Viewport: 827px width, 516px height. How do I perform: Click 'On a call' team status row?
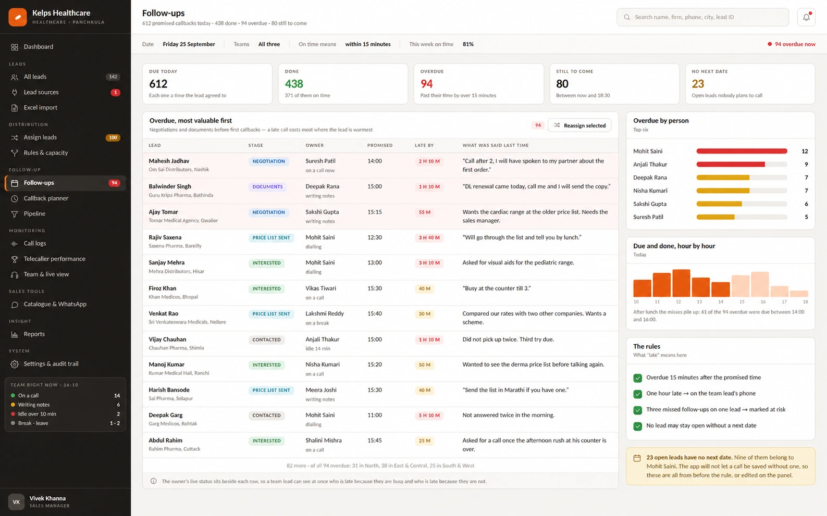(x=65, y=396)
